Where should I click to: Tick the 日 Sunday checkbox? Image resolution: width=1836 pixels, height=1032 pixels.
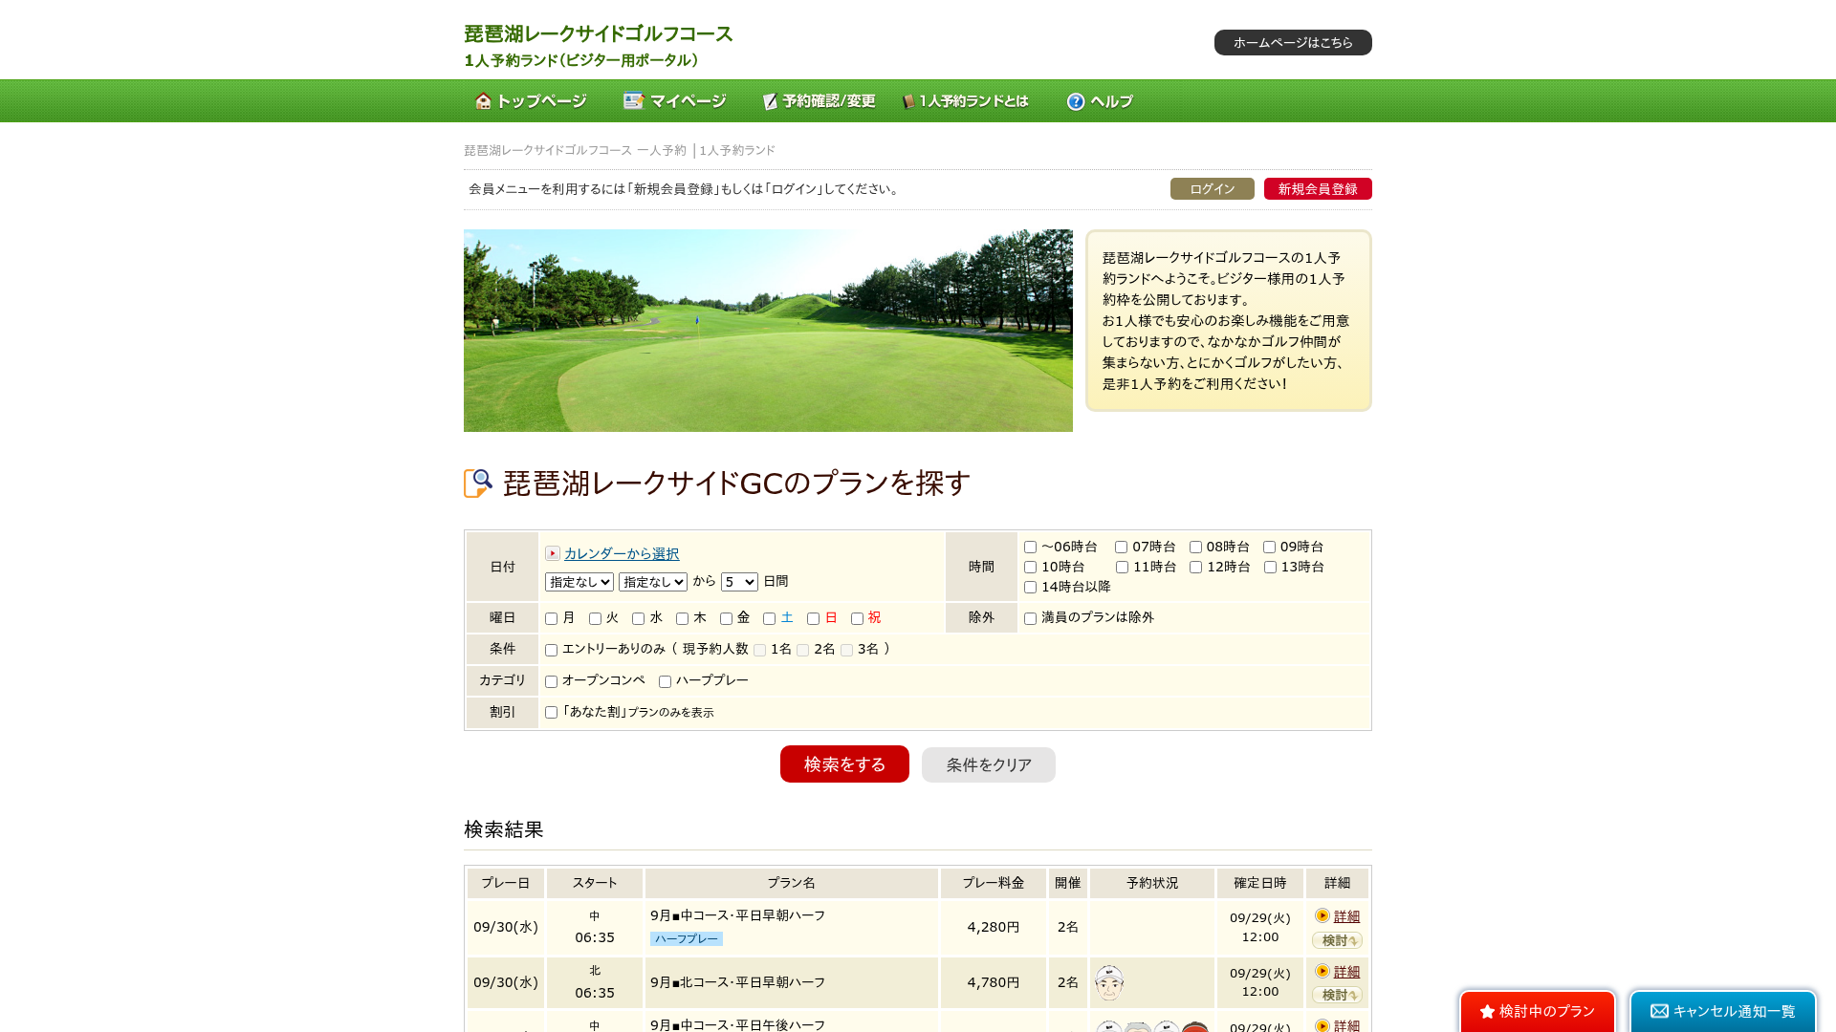pos(813,619)
